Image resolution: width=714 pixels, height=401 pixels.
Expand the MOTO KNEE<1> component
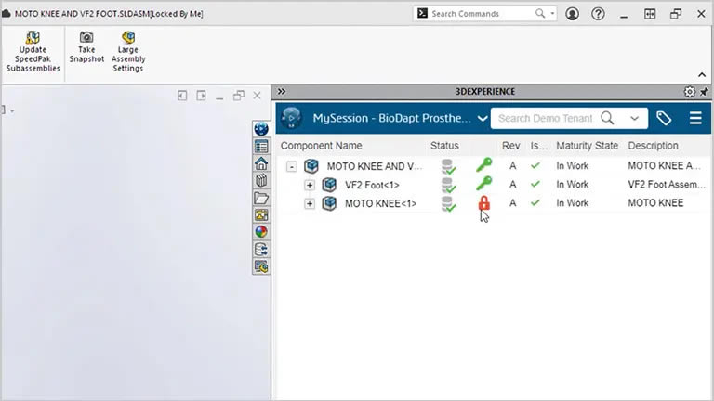[x=310, y=203]
